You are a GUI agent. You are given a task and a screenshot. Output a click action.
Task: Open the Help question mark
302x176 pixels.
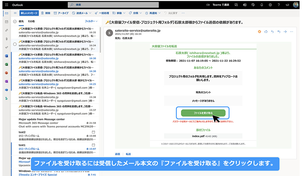click(x=279, y=5)
